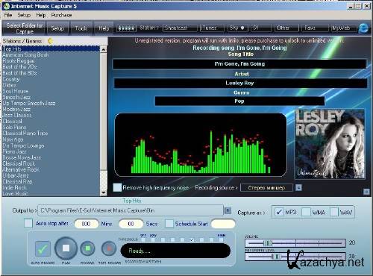Viewport: 373px width, 276px height.
Task: Open the Setup menu in menu bar
Action: (x=24, y=15)
